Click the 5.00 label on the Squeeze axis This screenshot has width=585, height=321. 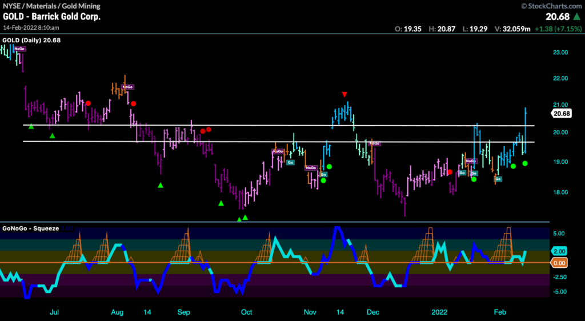559,234
